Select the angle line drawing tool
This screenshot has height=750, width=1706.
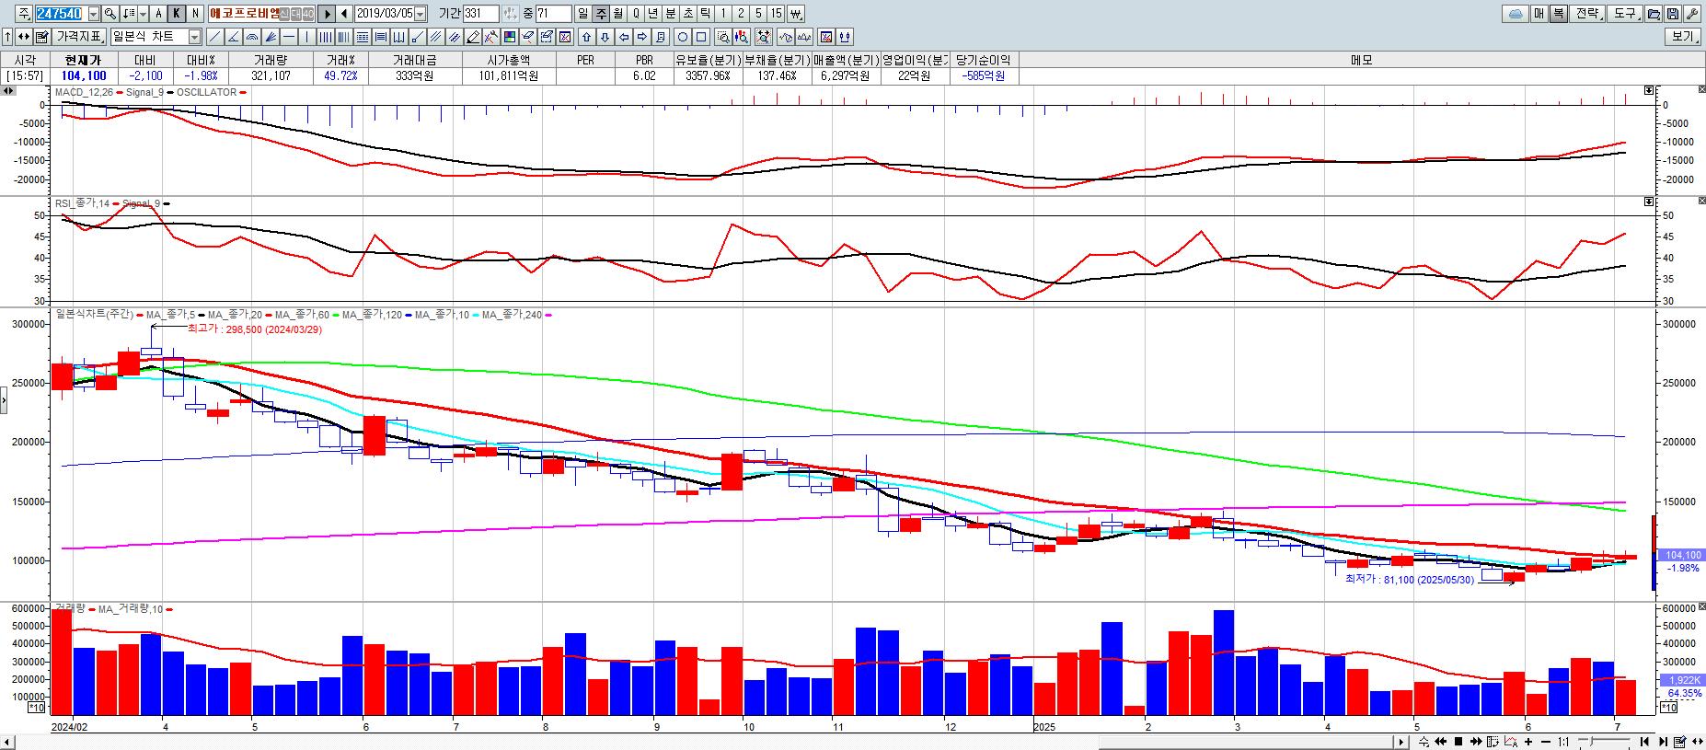tap(233, 37)
